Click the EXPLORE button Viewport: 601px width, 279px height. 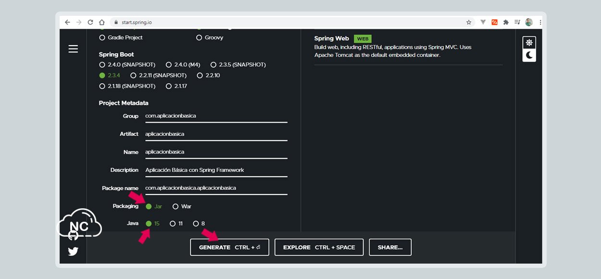tap(319, 247)
